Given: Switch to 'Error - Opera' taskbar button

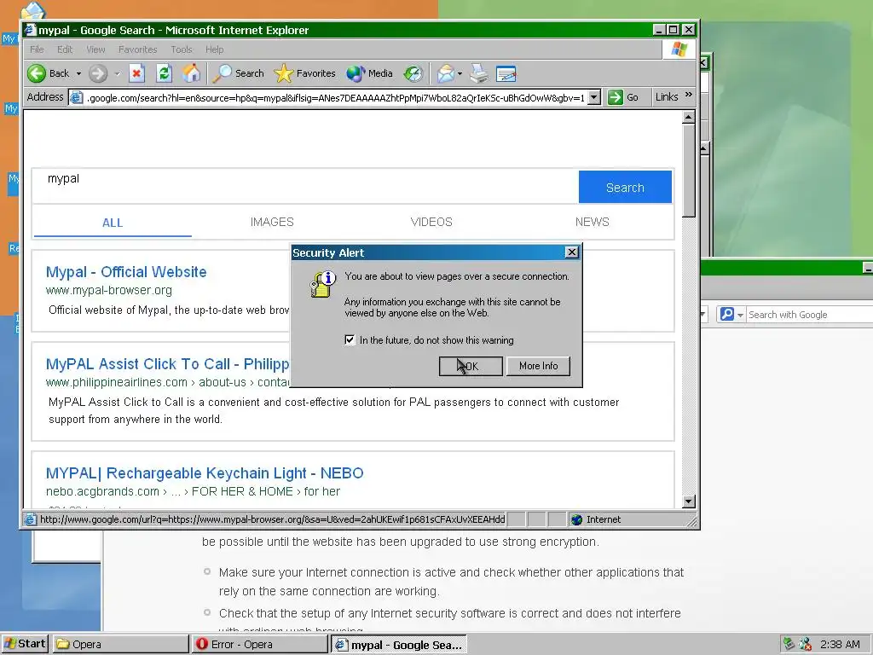Looking at the screenshot, I should pos(260,644).
